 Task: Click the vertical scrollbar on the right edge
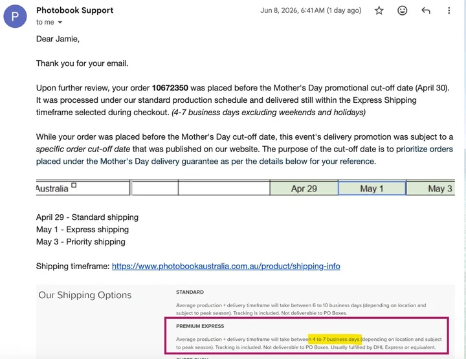coord(463,178)
